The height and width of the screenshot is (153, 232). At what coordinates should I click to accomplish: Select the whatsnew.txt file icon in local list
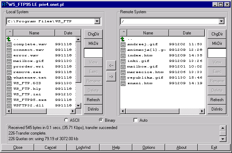(x=9, y=78)
